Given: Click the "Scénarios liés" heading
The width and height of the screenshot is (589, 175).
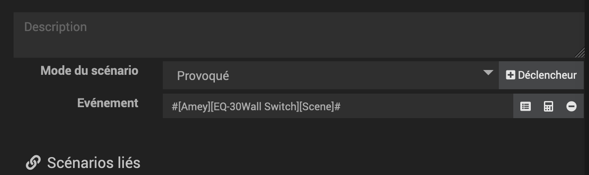Looking at the screenshot, I should click(94, 163).
